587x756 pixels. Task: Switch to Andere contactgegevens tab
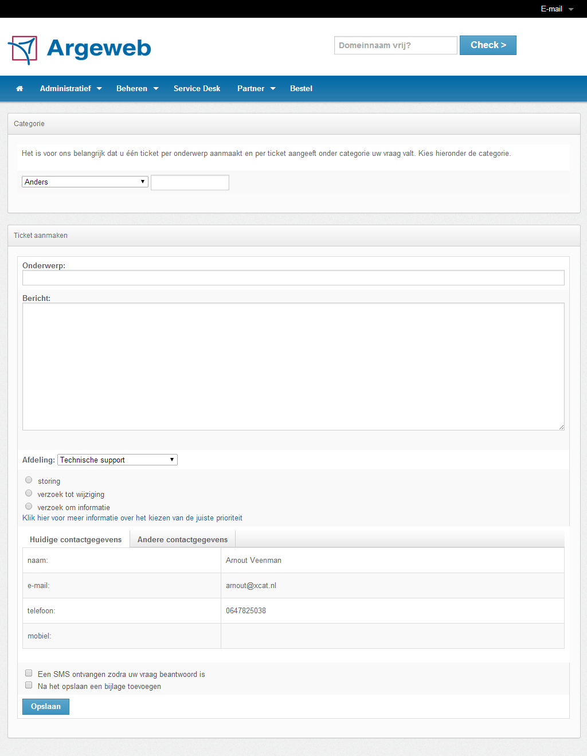click(x=182, y=540)
